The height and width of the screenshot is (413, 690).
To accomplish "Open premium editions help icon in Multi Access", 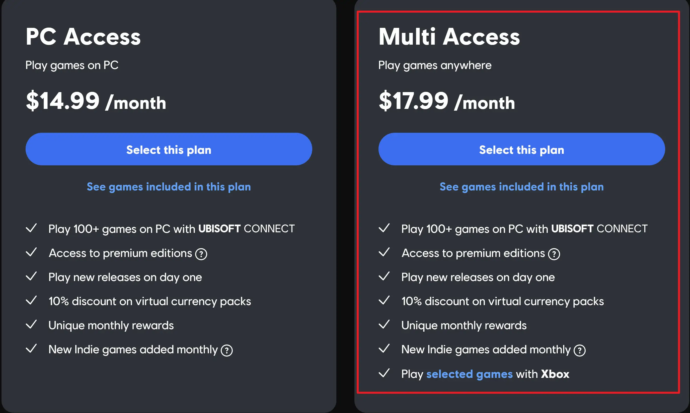I will click(x=554, y=253).
